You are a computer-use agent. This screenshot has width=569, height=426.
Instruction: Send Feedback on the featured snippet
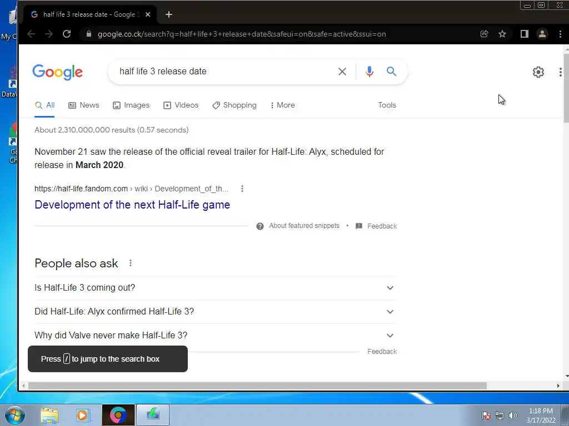[376, 226]
